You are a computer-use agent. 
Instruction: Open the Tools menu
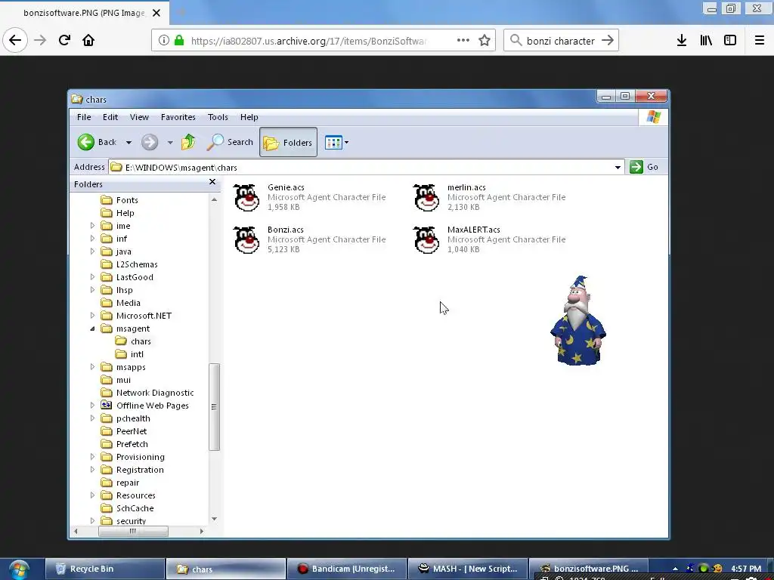[218, 117]
